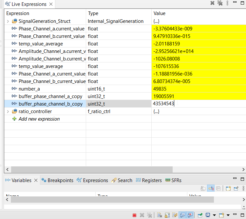This screenshot has height=219, width=246.
Task: Minimize the console panel
Action: pos(235,214)
